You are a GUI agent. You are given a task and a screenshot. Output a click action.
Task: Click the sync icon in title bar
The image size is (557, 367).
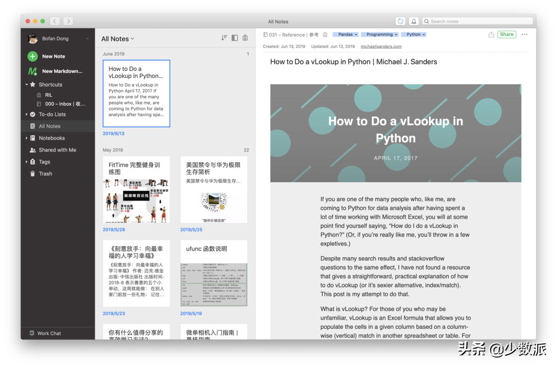pos(400,21)
